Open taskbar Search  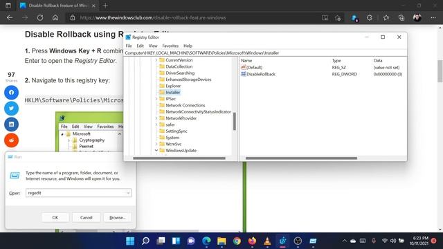click(145, 241)
